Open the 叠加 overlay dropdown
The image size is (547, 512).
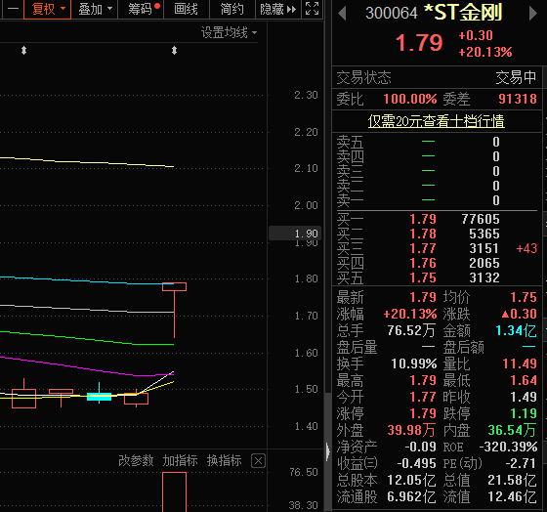[95, 9]
